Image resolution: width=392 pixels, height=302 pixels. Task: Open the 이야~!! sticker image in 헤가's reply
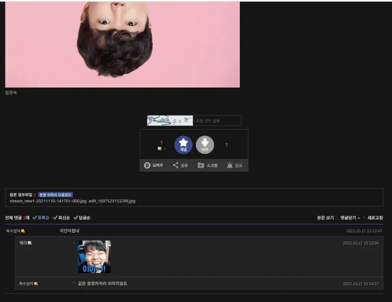tap(95, 256)
